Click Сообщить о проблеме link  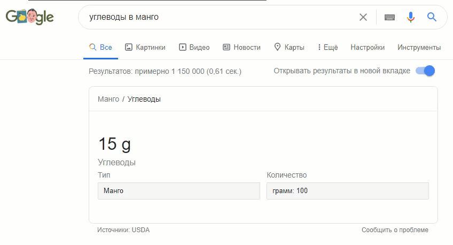pos(395,230)
